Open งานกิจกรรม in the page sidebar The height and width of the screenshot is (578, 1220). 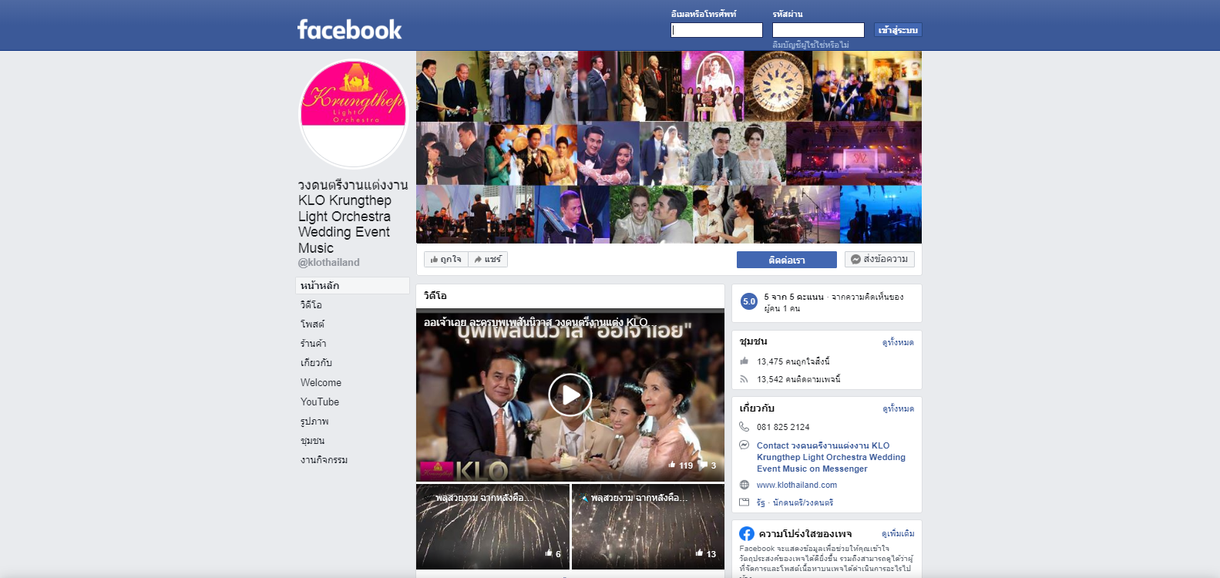(x=324, y=460)
